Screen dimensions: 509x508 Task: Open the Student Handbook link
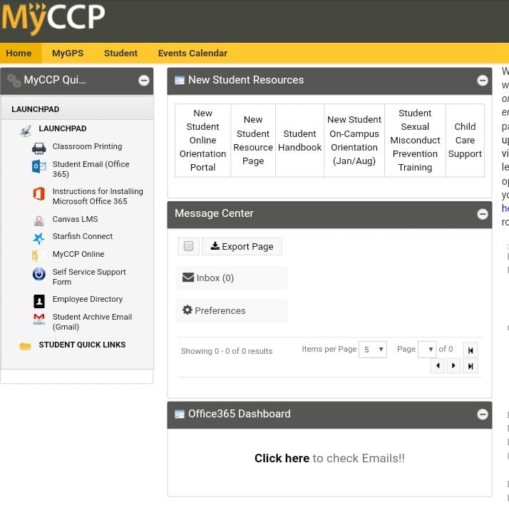[x=299, y=141]
